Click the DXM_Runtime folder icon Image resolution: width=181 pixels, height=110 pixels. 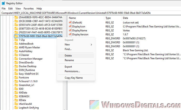click(x=16, y=70)
